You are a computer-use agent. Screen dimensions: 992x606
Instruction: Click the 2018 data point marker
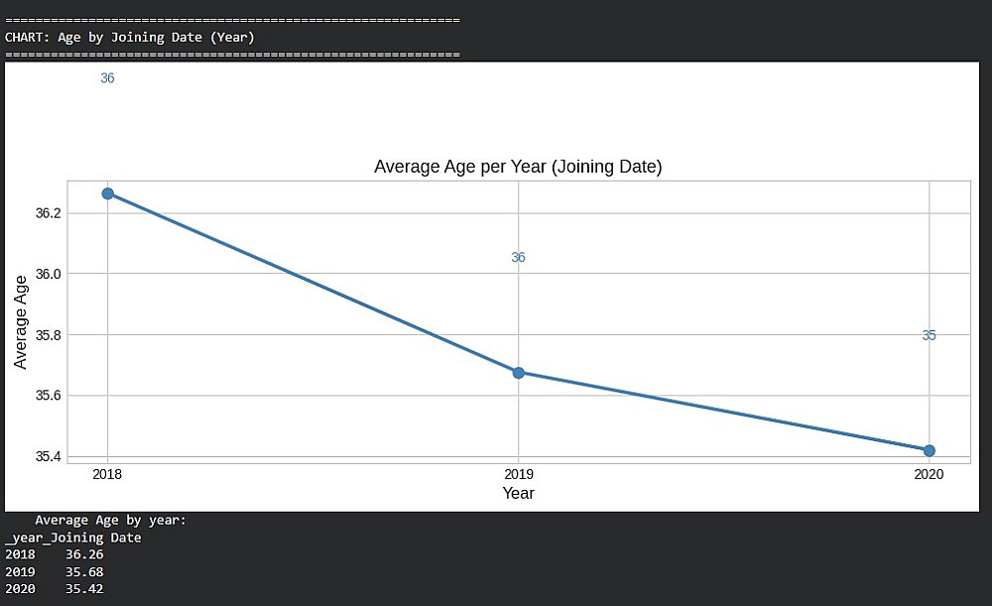pyautogui.click(x=107, y=193)
